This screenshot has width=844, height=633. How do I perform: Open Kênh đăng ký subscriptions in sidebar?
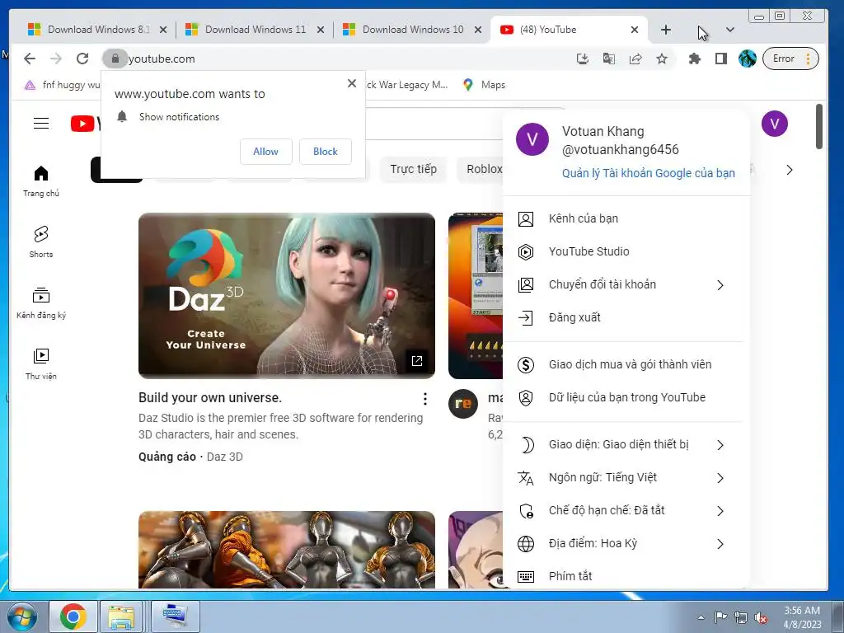(x=41, y=303)
